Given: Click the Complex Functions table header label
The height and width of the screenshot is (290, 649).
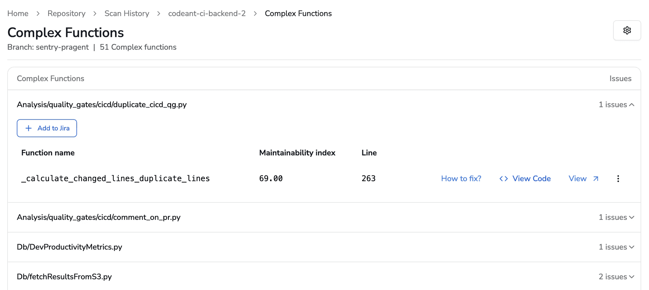Looking at the screenshot, I should [x=50, y=79].
